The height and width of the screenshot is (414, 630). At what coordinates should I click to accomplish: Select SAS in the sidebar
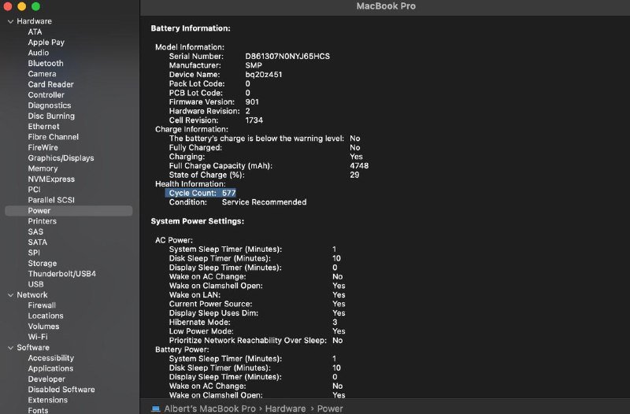(35, 231)
